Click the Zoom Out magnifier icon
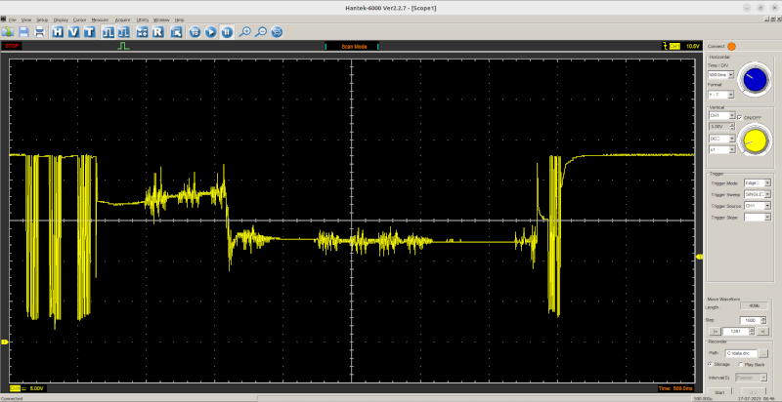The width and height of the screenshot is (782, 402). coord(261,31)
